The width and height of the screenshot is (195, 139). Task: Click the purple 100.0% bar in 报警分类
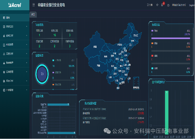(x=171, y=38)
